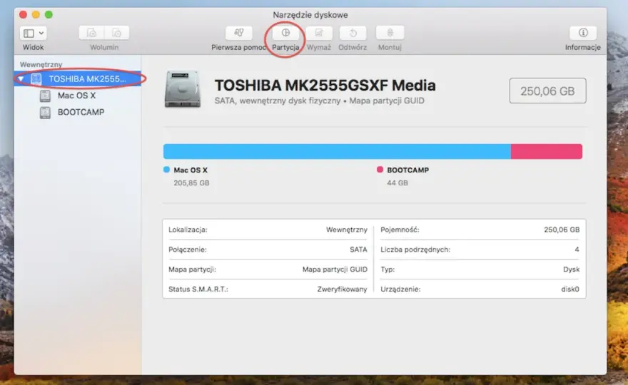The height and width of the screenshot is (385, 628).
Task: Click the 250,06 GB capacity box
Action: pyautogui.click(x=547, y=91)
